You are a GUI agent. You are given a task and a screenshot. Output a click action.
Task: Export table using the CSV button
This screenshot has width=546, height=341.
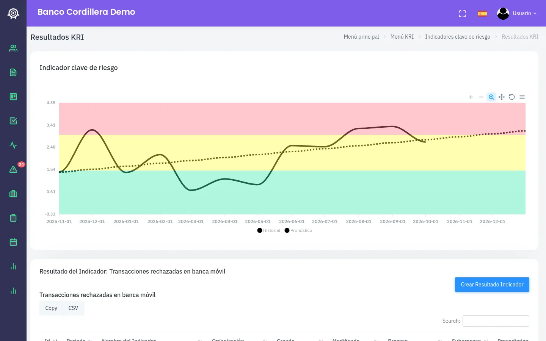point(73,308)
